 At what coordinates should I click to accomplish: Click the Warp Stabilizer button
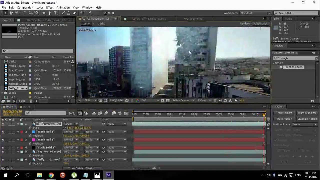coord(307,113)
